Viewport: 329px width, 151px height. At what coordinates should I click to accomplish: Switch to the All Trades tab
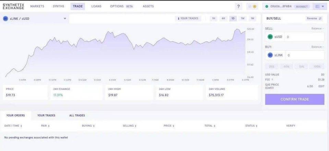pyautogui.click(x=77, y=115)
